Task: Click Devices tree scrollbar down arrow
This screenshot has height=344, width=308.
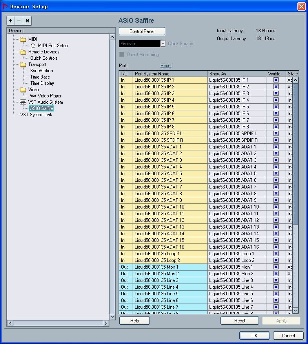Action: 112,317
